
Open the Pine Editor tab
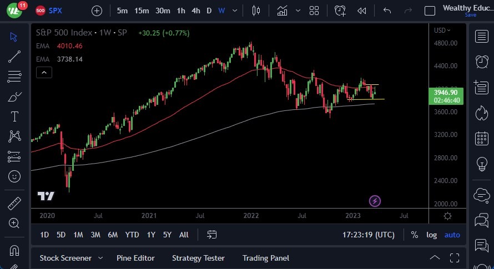click(135, 258)
